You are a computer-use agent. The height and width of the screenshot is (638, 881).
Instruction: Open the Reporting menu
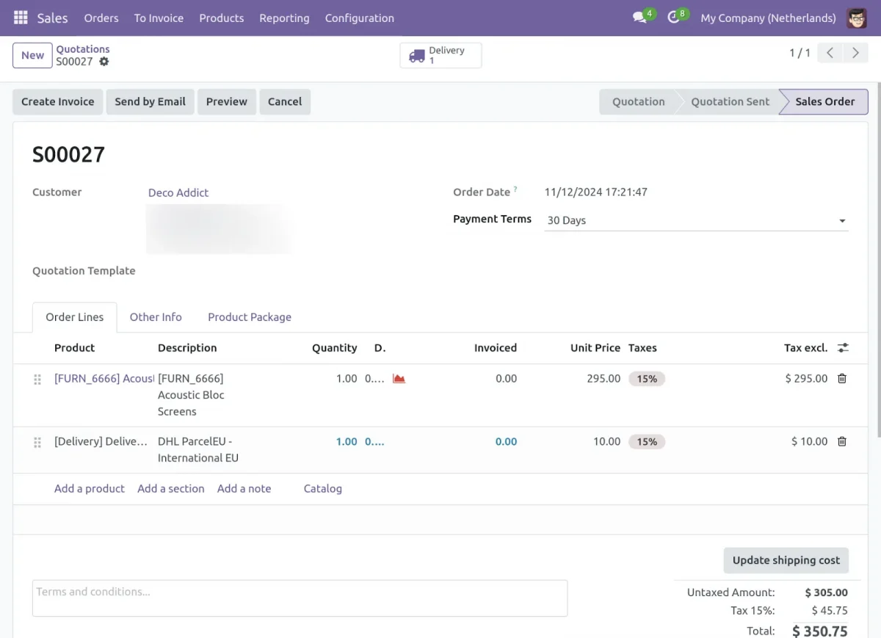pos(284,18)
